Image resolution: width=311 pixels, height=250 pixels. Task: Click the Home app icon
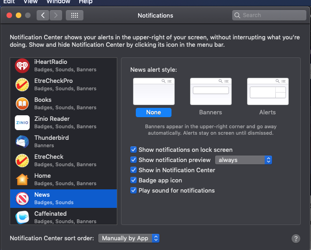pyautogui.click(x=22, y=180)
